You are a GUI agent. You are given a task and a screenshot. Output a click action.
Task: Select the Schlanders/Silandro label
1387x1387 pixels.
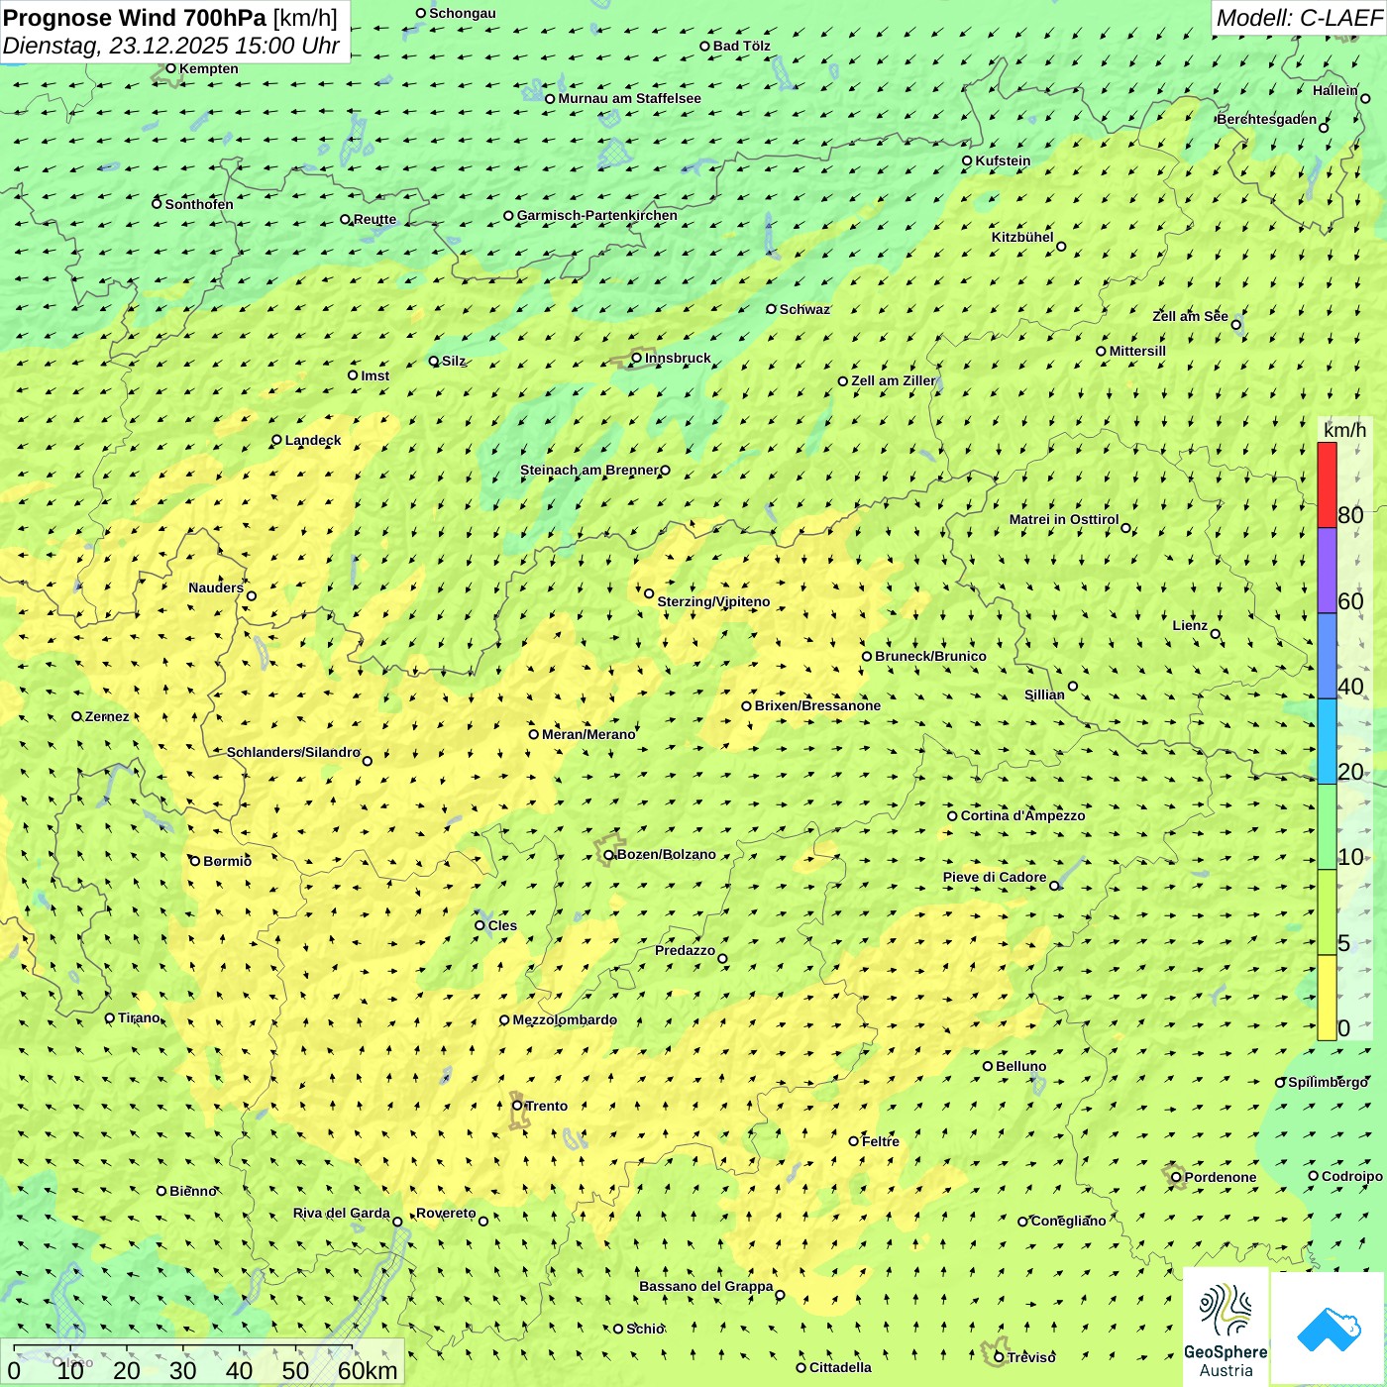click(293, 752)
